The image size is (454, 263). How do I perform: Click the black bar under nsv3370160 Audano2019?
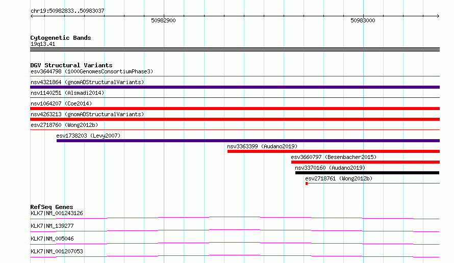[x=367, y=173]
